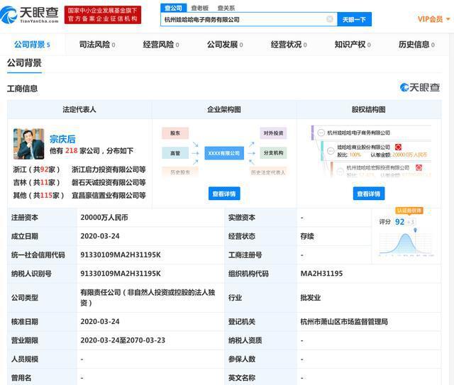
Task: Open the VIP会员 dropdown arrow
Action: [448, 19]
